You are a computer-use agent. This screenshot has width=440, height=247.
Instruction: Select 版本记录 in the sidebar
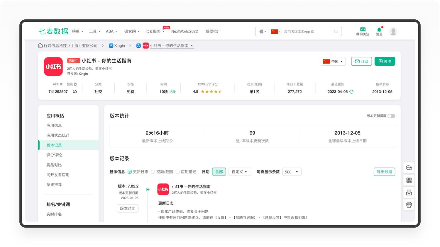tap(68, 145)
